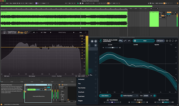Click the draw mode pencil icon
Screen dimensions: 179x106
(x=149, y=3)
